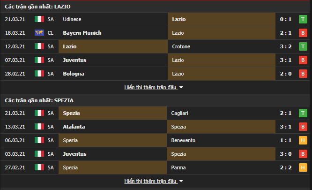
Task: Expand more Lazio matches with the dropdown arrow
Action: (x=181, y=87)
